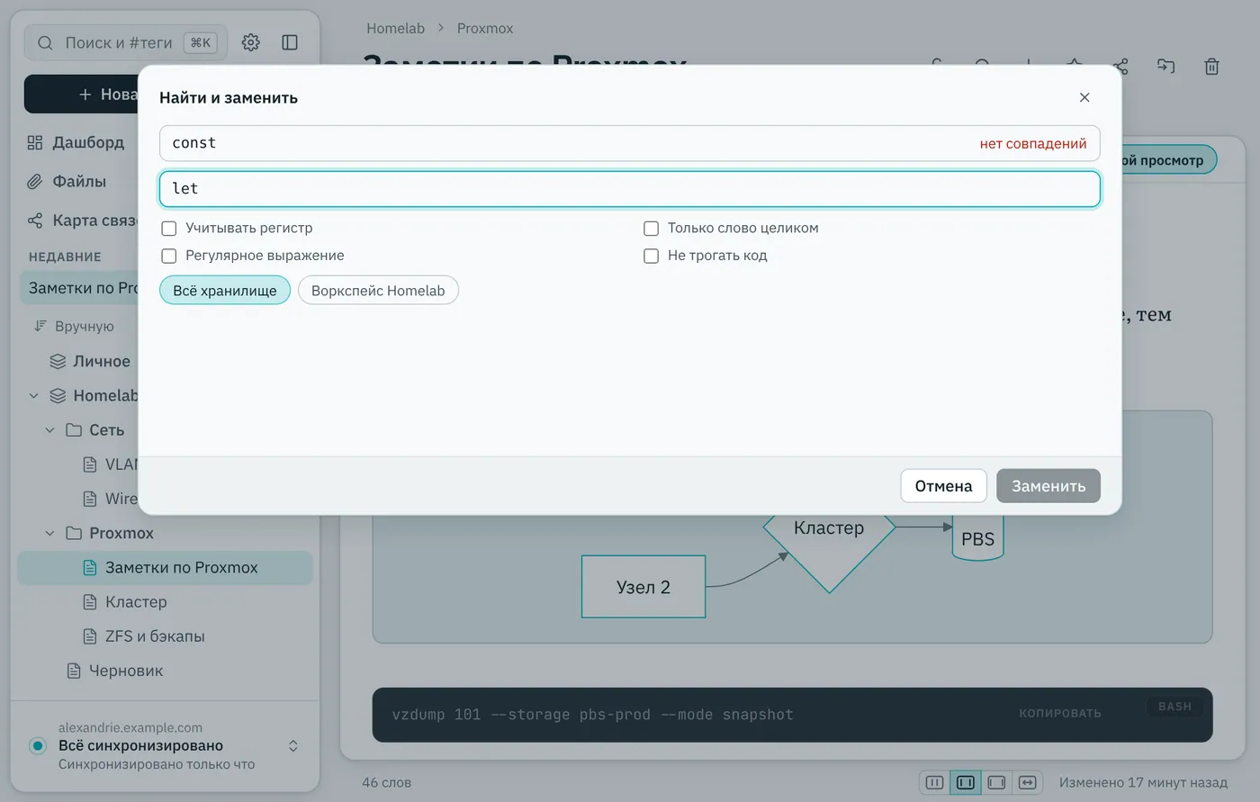Enable the Регулярное выражение checkbox
Image resolution: width=1260 pixels, height=802 pixels.
169,256
